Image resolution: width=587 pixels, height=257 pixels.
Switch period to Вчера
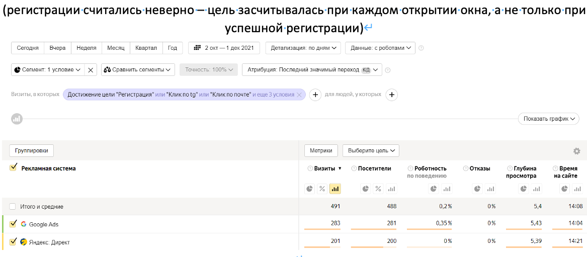57,48
